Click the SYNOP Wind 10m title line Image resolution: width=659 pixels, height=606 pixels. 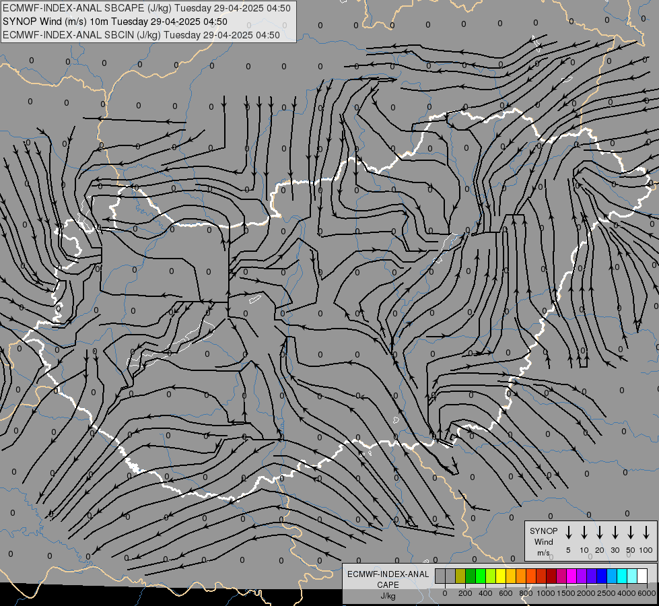point(114,22)
